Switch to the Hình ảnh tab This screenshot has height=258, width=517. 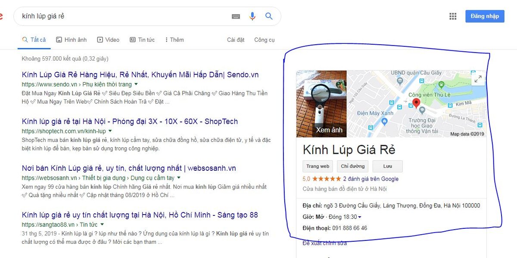(x=72, y=40)
